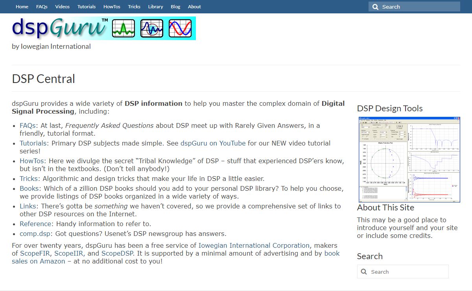Focus the sidebar Search input field
Viewport: 472px width, 291px height.
(403, 272)
